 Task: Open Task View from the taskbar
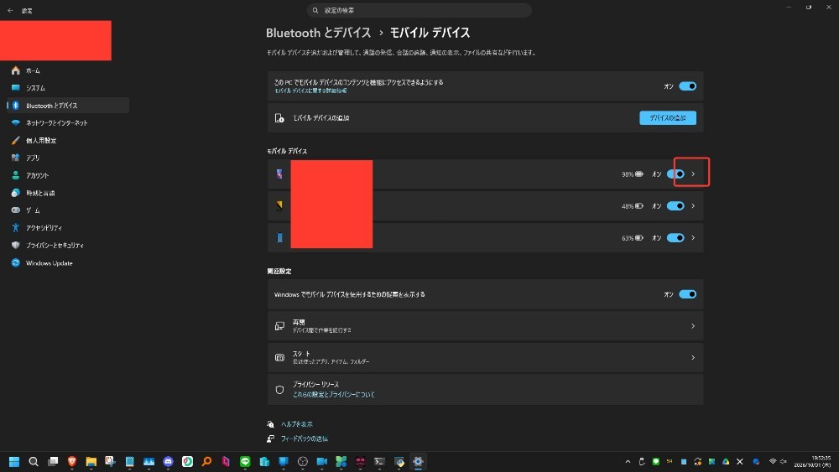pos(52,461)
